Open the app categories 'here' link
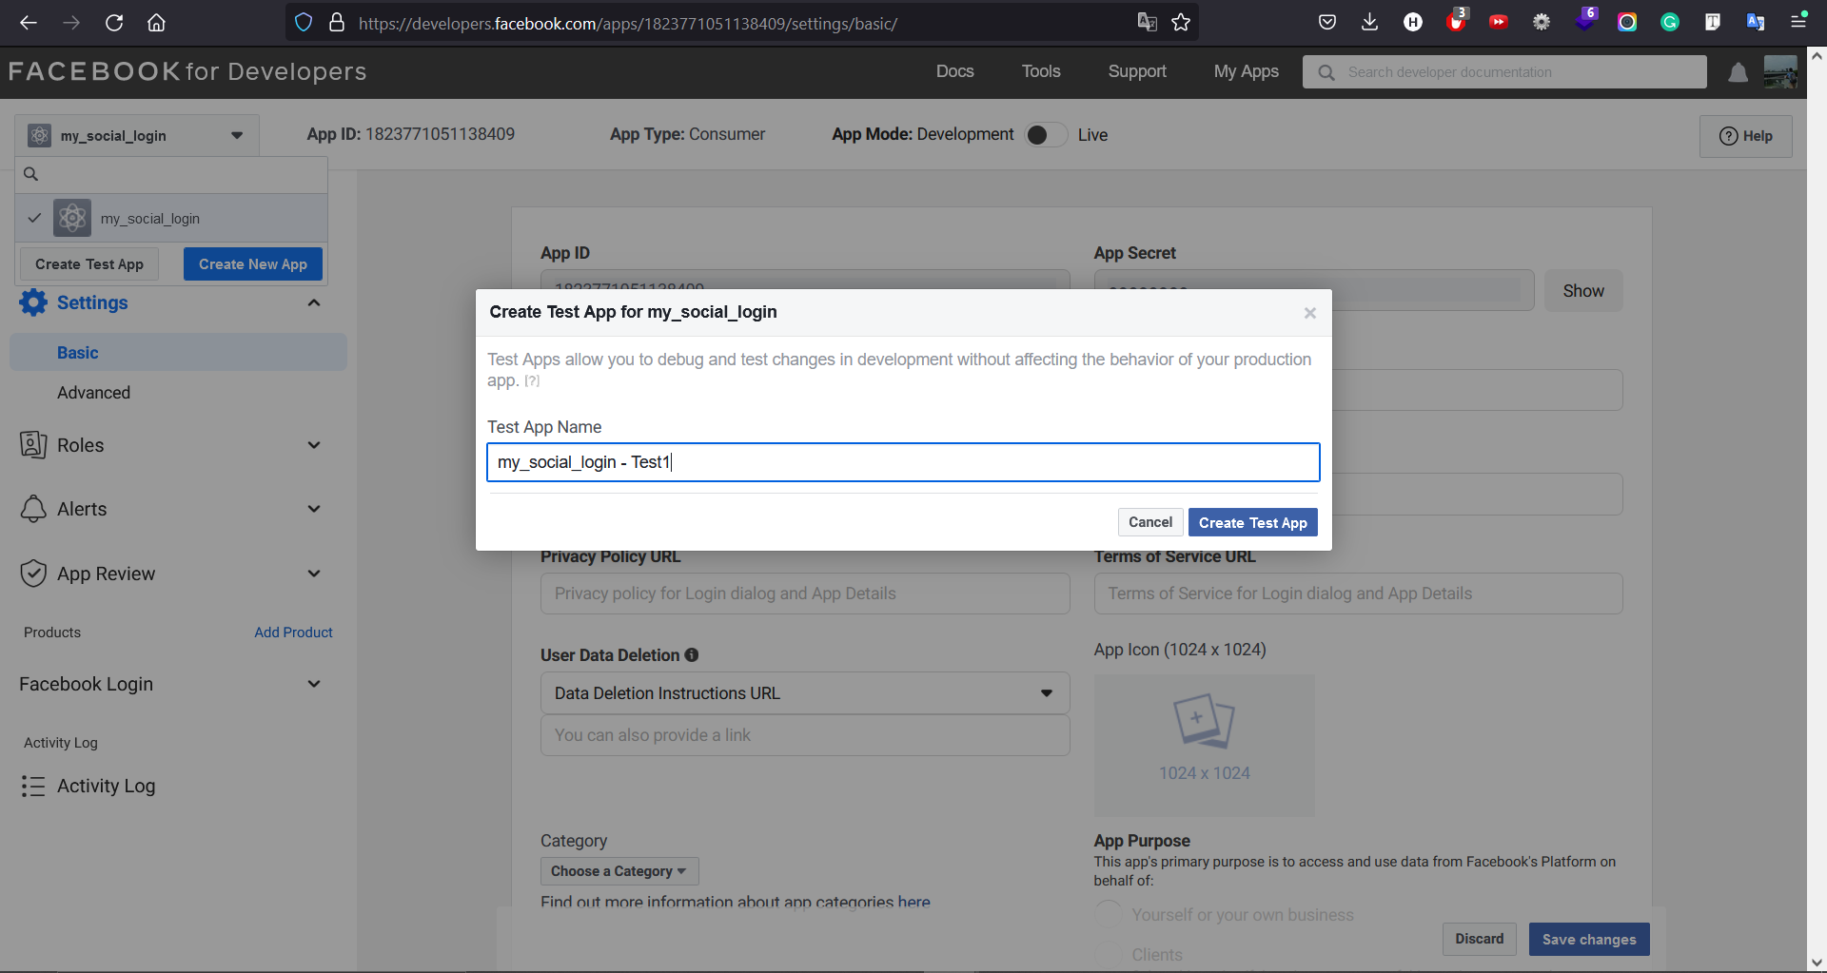 [913, 902]
